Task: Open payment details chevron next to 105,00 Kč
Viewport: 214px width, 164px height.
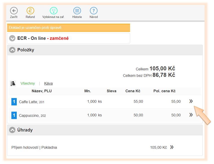Action: pos(172,147)
